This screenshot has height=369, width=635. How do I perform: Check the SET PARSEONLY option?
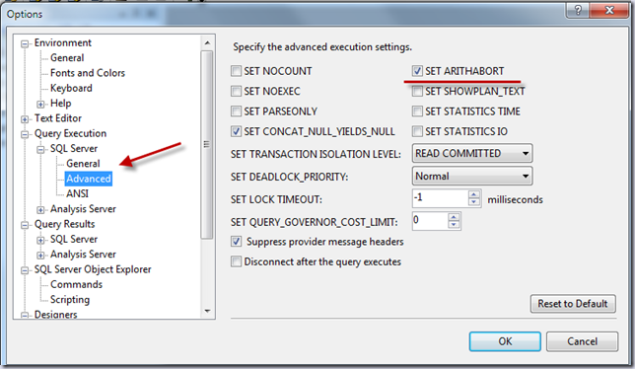(236, 111)
